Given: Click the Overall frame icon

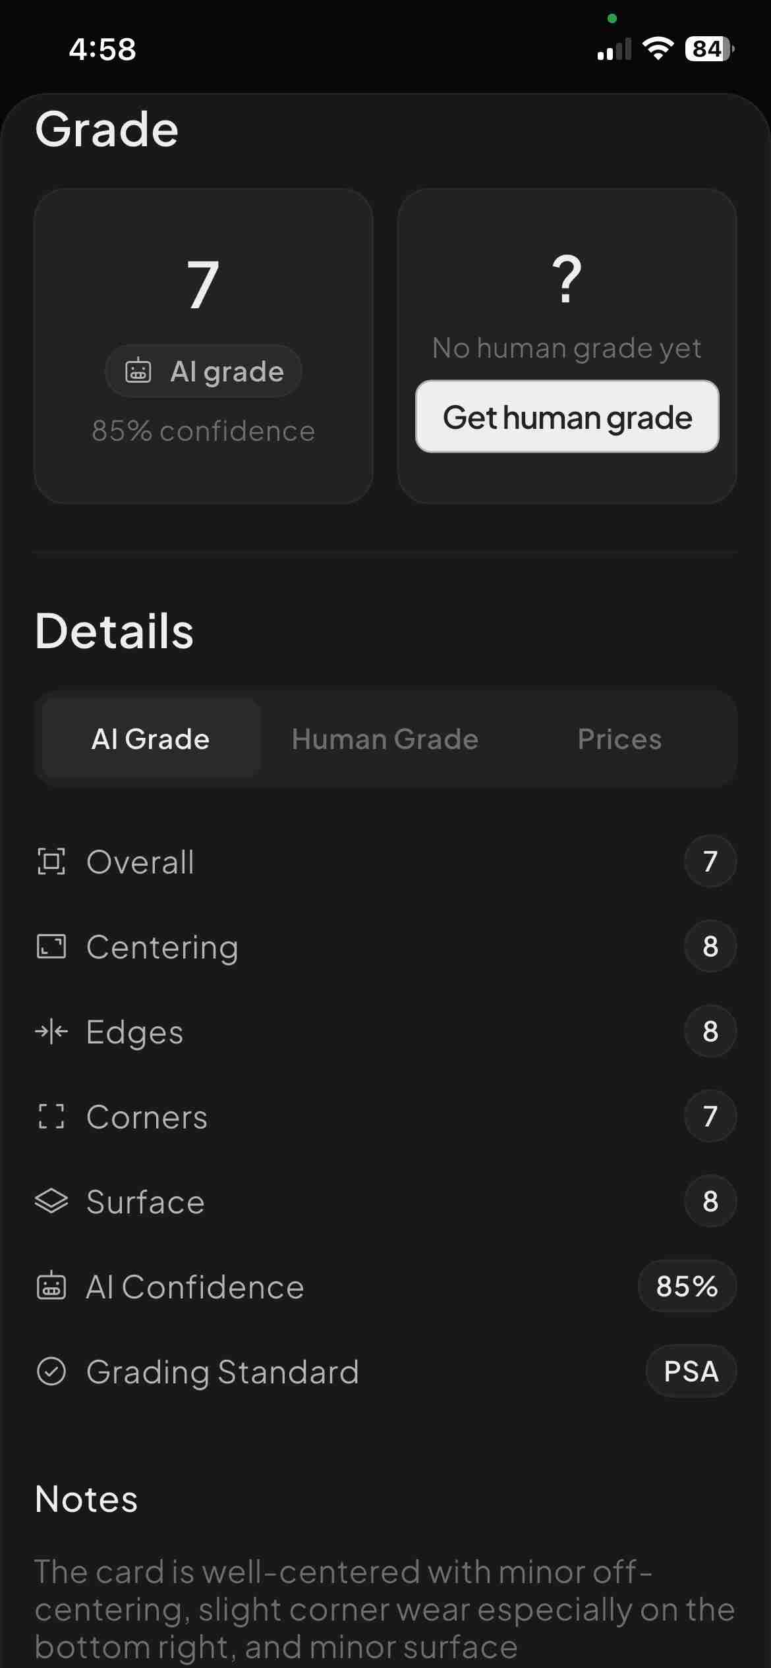Looking at the screenshot, I should coord(51,862).
